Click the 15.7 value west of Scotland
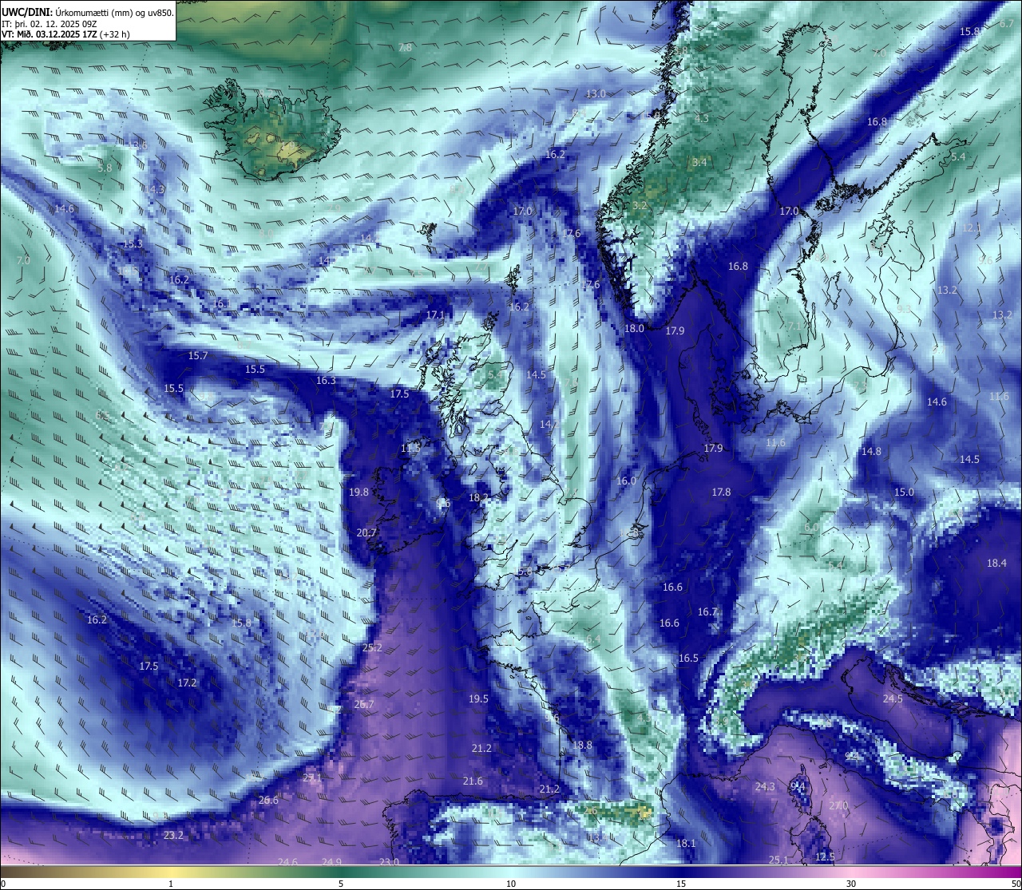The image size is (1022, 890). [x=197, y=355]
